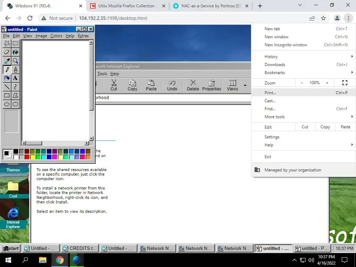Toggle Chrome fullscreen mode icon
356x267 pixels.
click(x=345, y=83)
